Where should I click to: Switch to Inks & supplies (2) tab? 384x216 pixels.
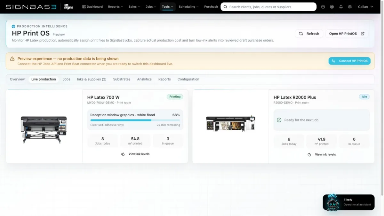(92, 79)
